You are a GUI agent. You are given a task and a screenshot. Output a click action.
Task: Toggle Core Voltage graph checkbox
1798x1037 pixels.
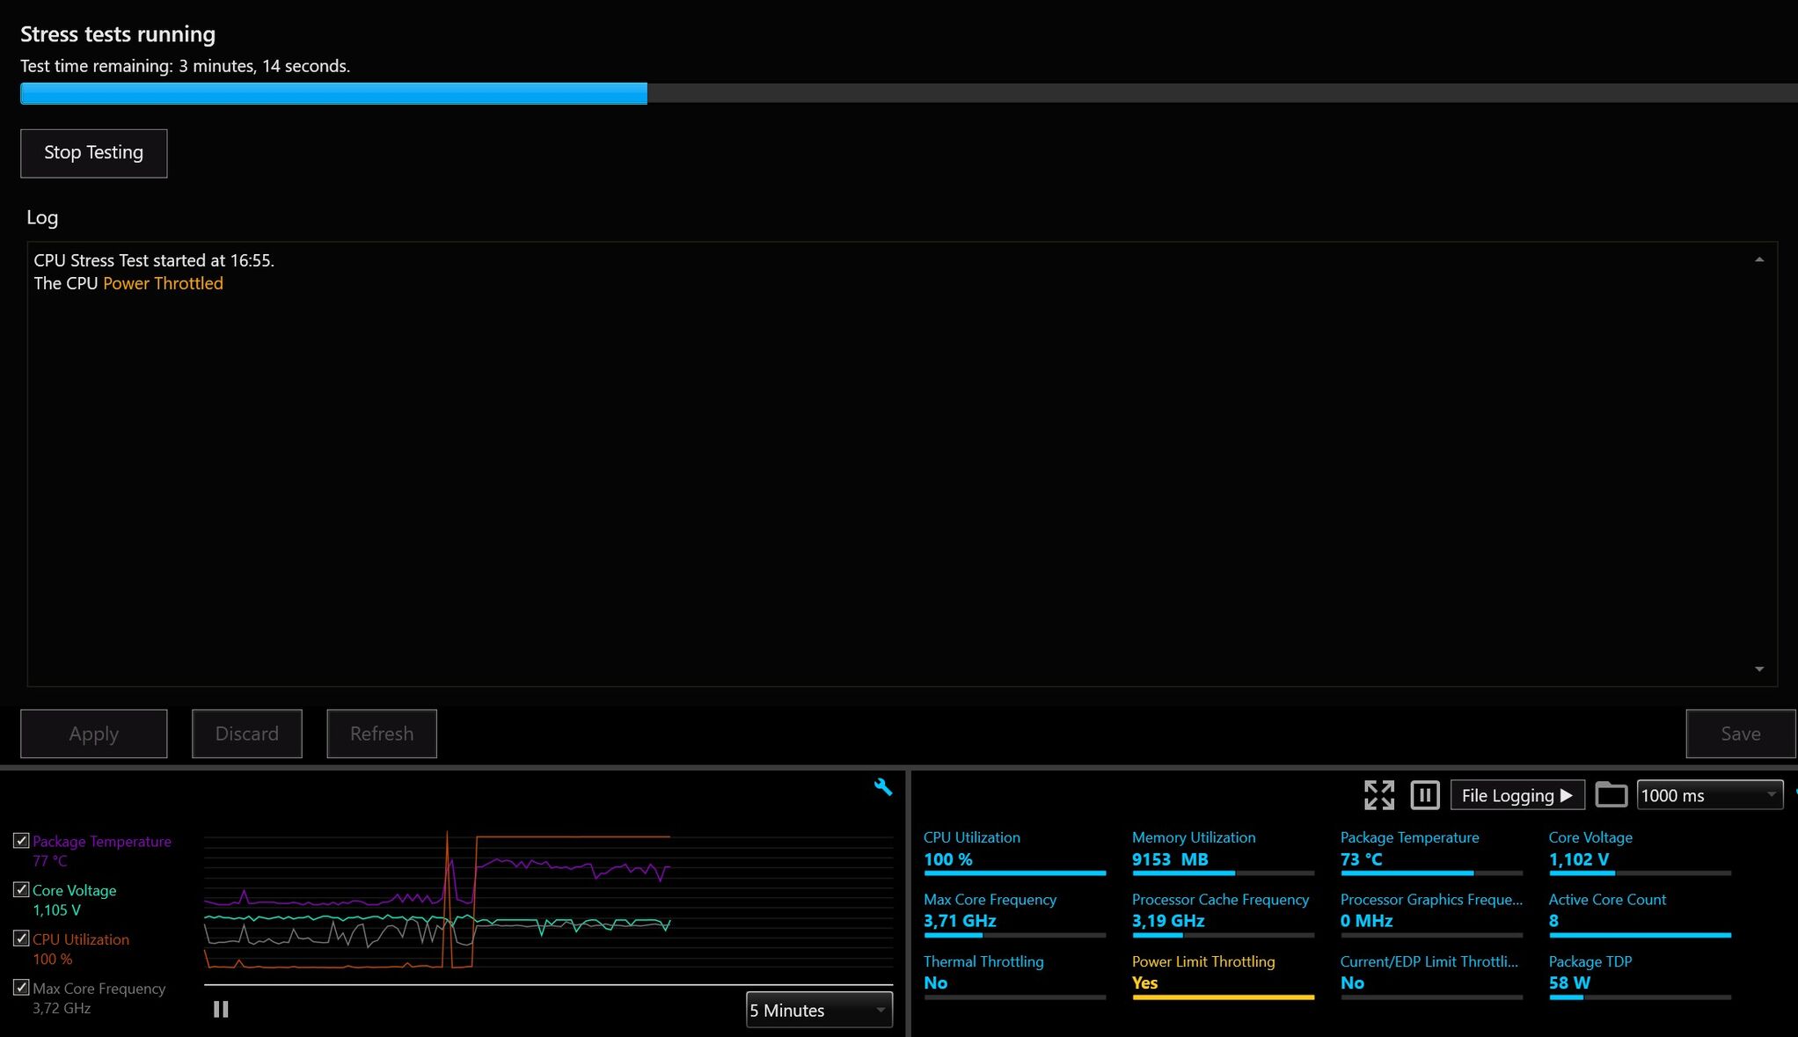coord(21,890)
